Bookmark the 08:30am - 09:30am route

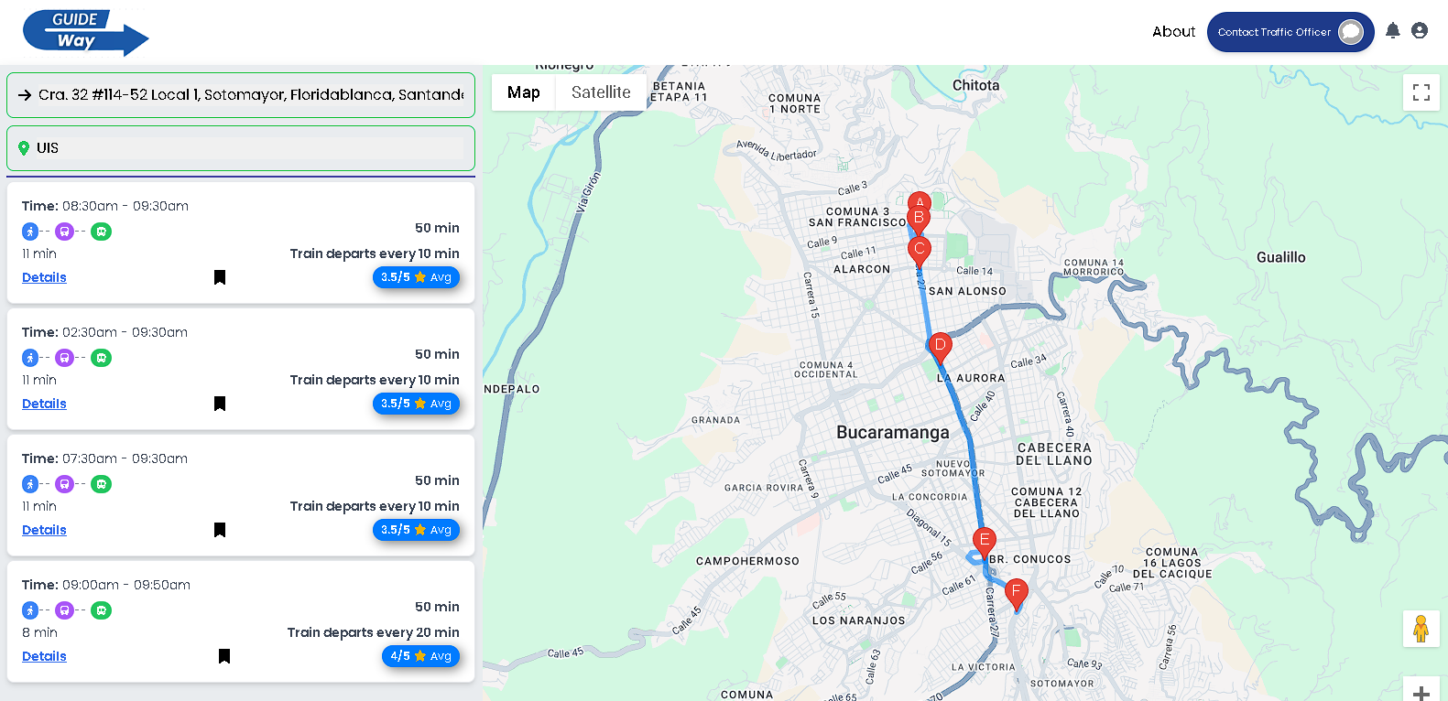(220, 277)
